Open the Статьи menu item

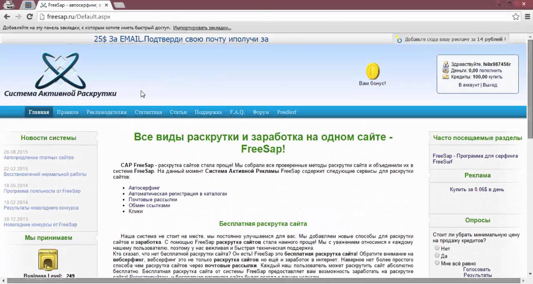click(178, 112)
